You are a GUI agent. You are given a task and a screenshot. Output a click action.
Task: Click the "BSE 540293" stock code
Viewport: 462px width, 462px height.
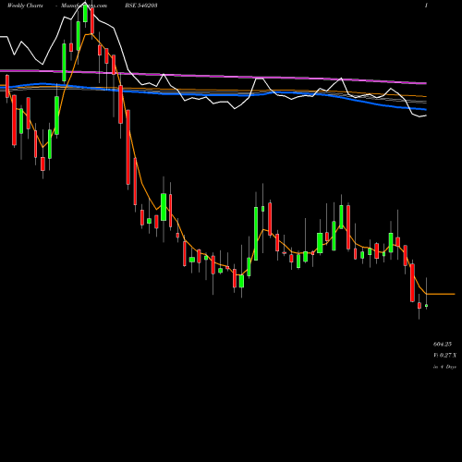[141, 6]
